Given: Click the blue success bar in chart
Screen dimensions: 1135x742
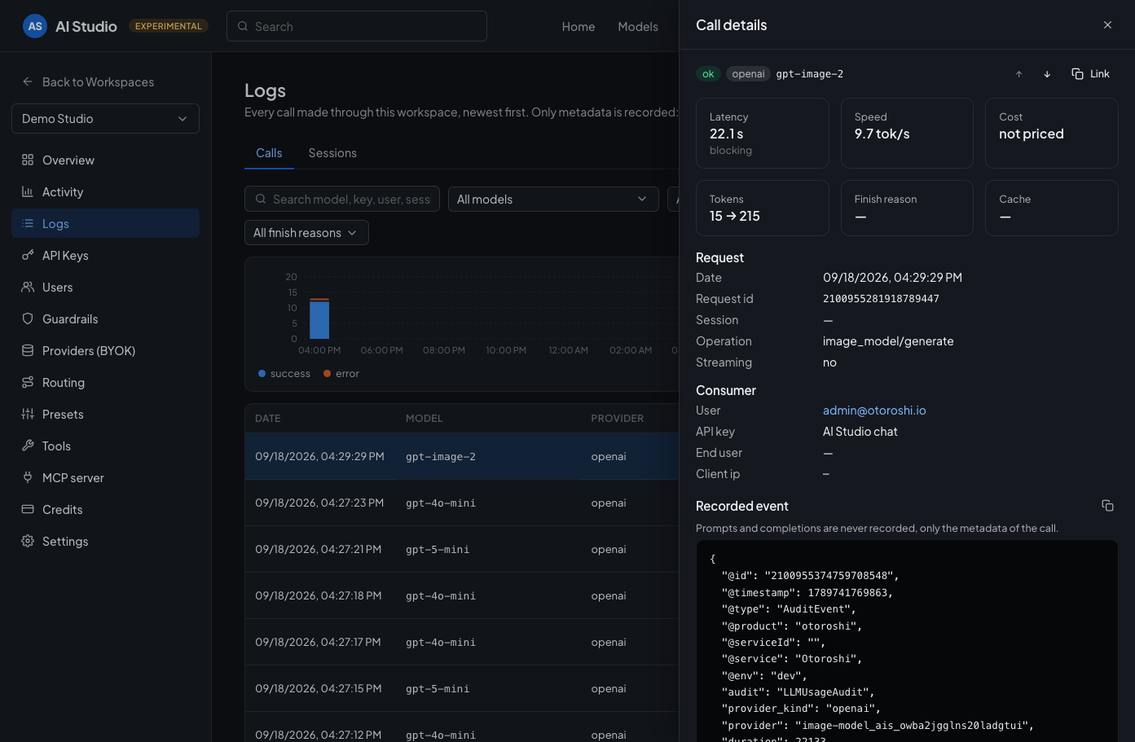Looking at the screenshot, I should coord(319,320).
